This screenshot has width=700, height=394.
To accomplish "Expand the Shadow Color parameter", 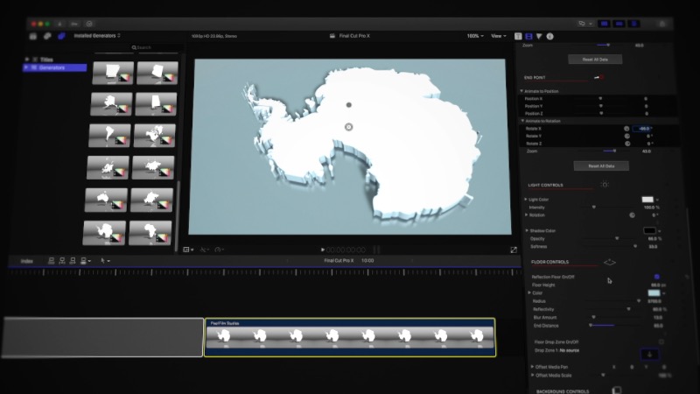I will (527, 230).
